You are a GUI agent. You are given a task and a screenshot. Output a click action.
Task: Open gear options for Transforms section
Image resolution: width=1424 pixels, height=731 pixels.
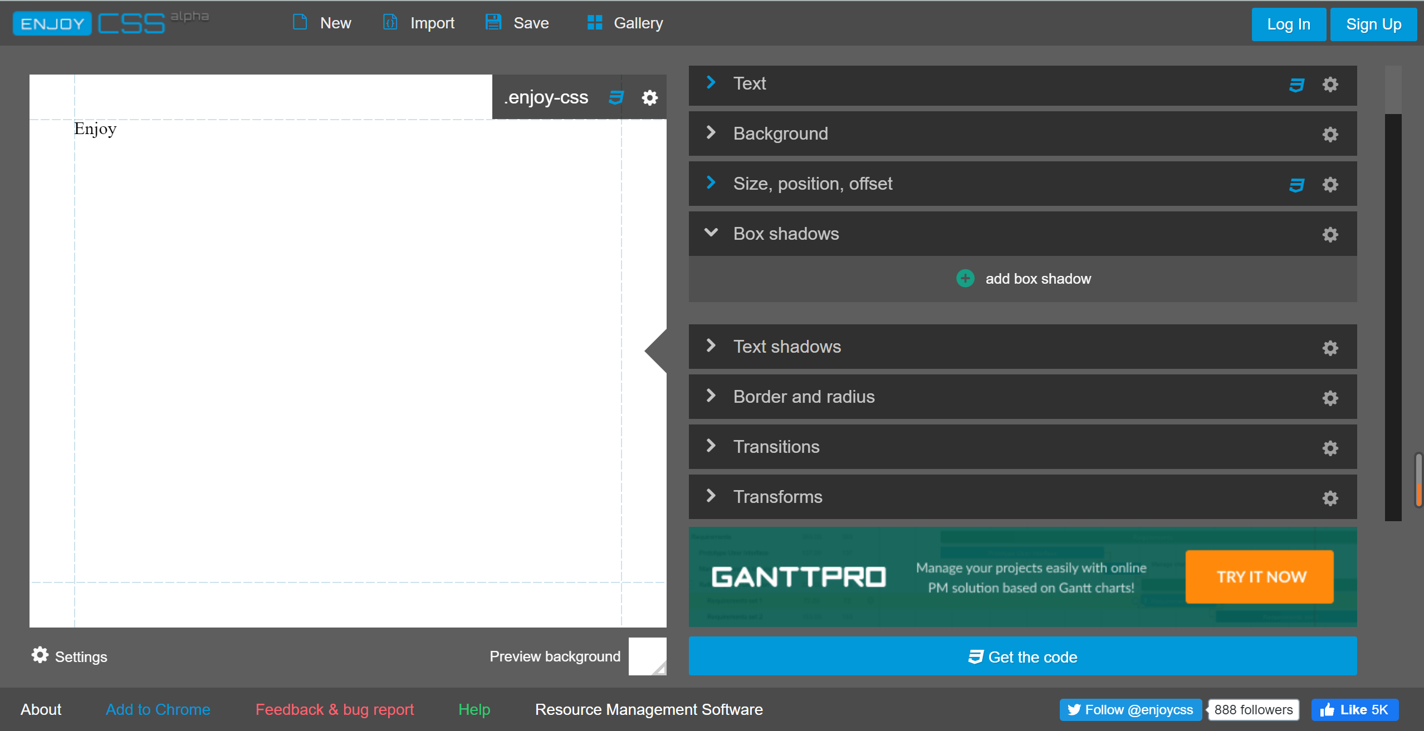1330,498
